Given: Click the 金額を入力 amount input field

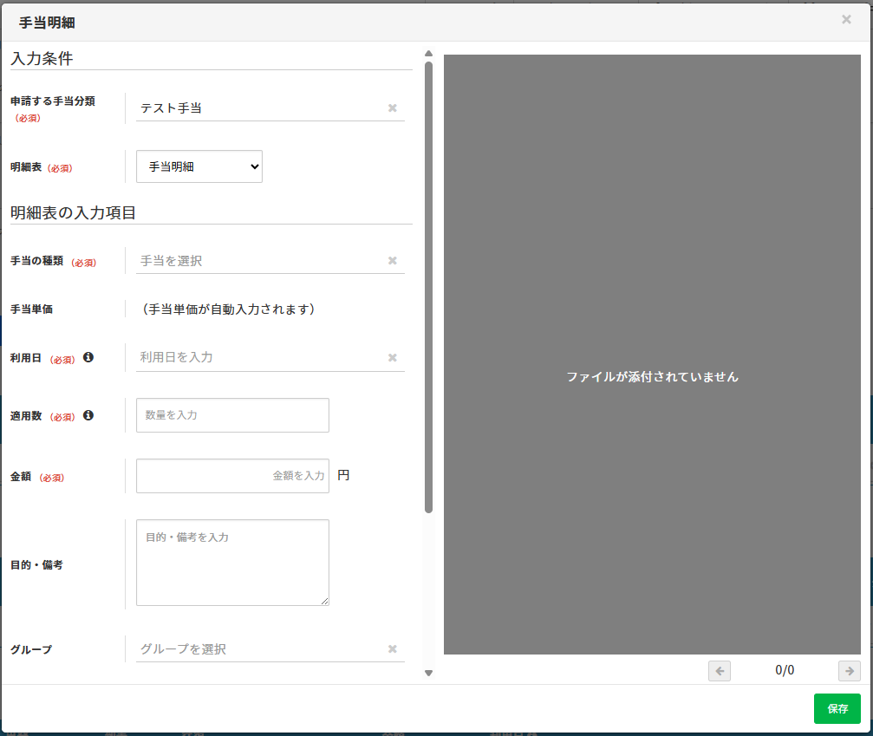Looking at the screenshot, I should pos(232,476).
